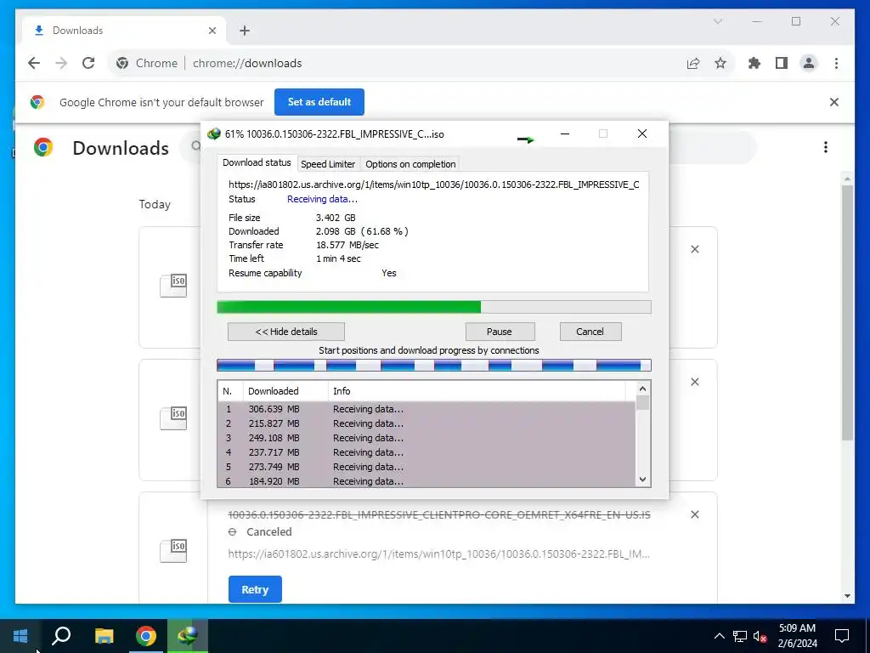Select connection 1 row 306.639 MB
870x653 pixels.
(427, 409)
